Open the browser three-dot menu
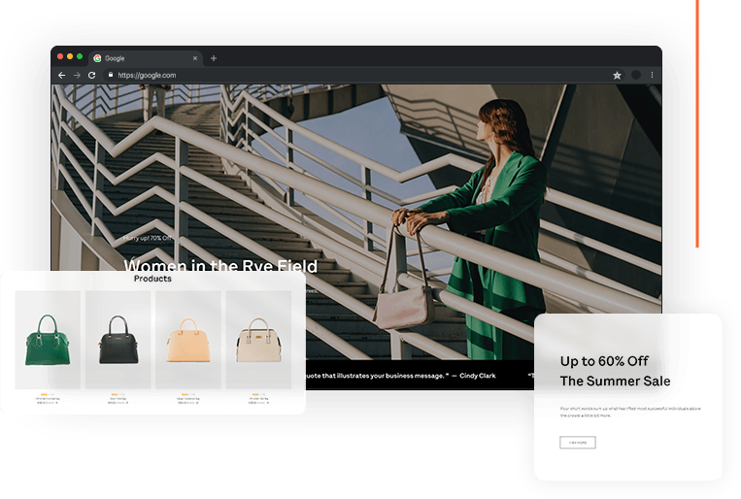741x499 pixels. tap(652, 75)
